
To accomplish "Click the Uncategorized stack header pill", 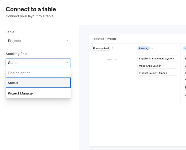I will coord(101,48).
